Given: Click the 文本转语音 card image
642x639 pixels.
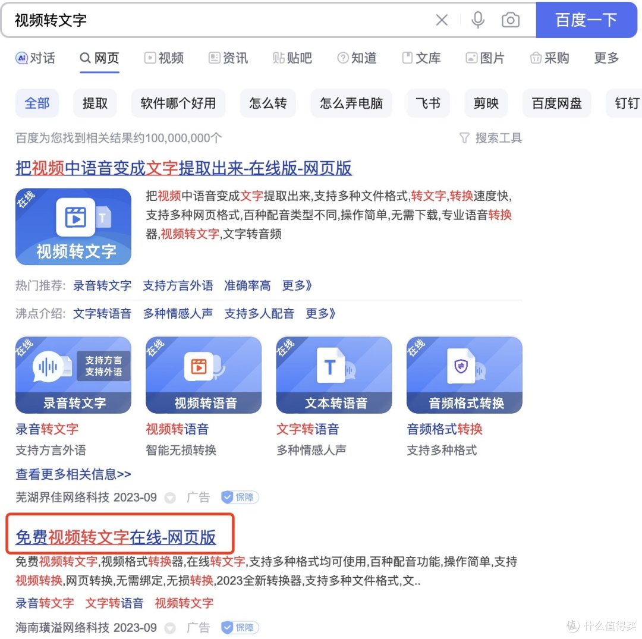Looking at the screenshot, I should (334, 375).
